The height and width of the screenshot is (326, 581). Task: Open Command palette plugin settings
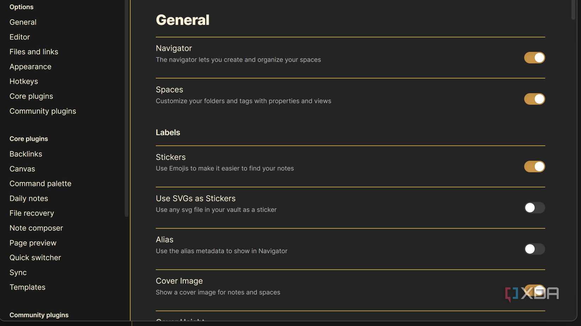pos(40,183)
